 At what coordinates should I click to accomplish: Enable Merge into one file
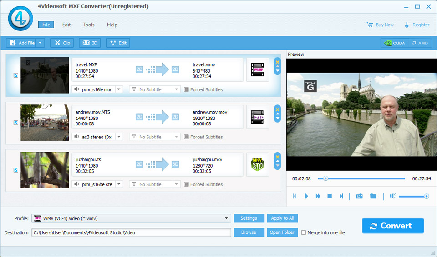coord(304,232)
